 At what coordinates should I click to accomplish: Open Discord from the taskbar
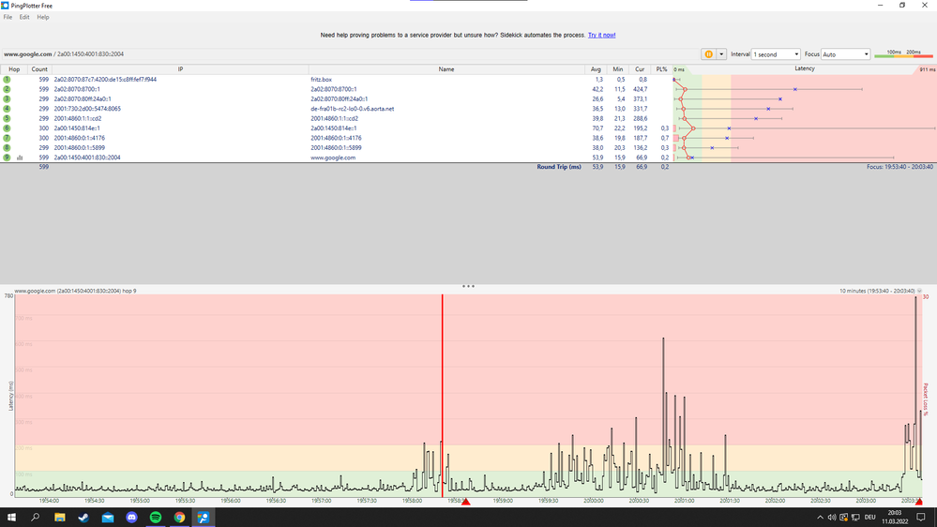131,518
